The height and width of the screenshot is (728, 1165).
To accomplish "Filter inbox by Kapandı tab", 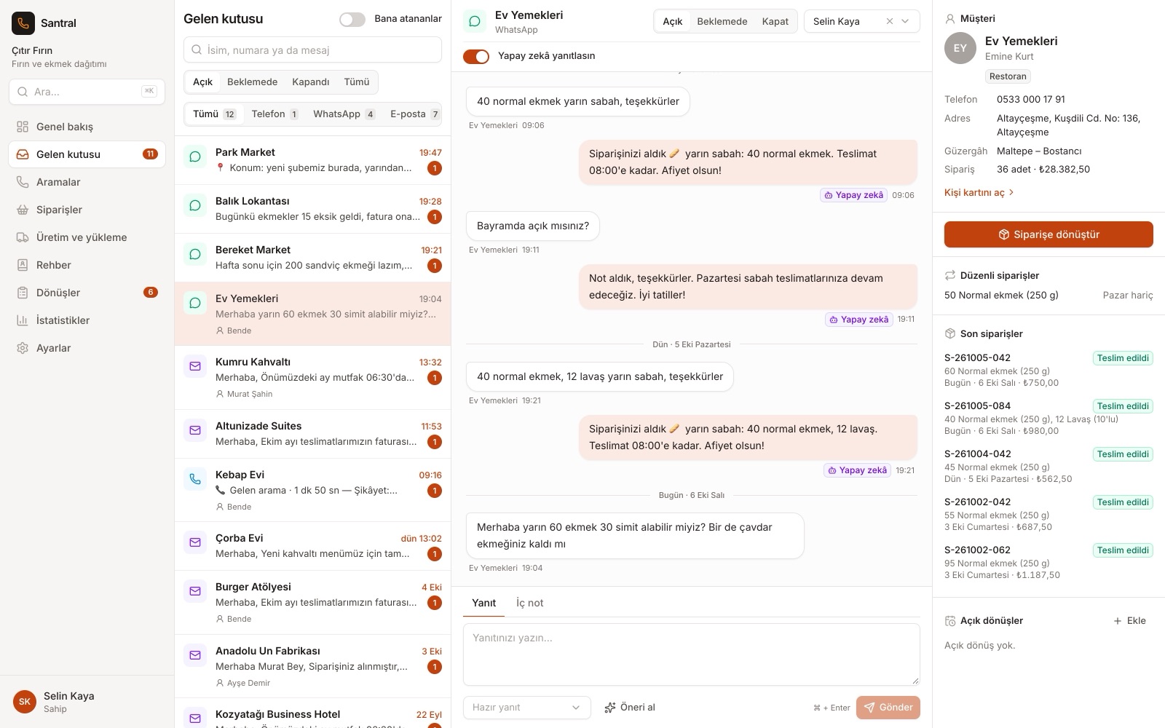I will coord(311,82).
